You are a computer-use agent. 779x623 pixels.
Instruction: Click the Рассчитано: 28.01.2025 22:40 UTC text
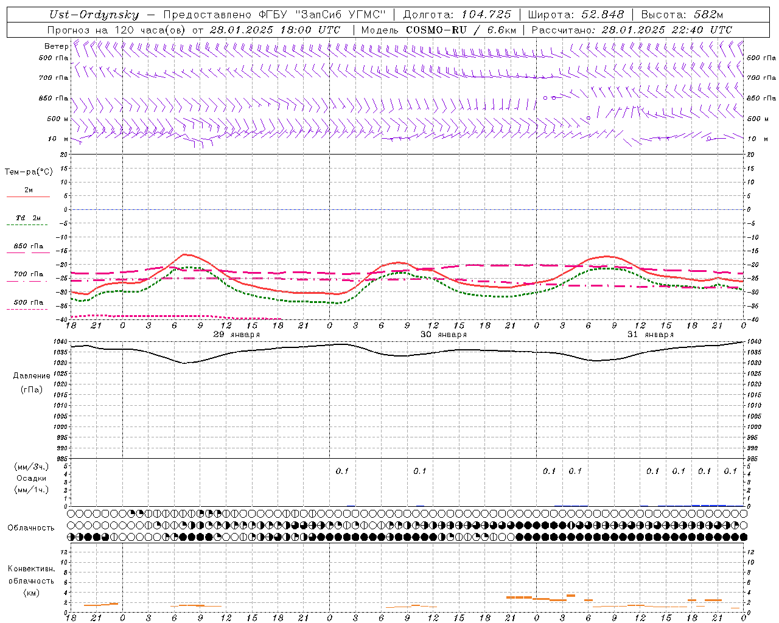pyautogui.click(x=632, y=30)
